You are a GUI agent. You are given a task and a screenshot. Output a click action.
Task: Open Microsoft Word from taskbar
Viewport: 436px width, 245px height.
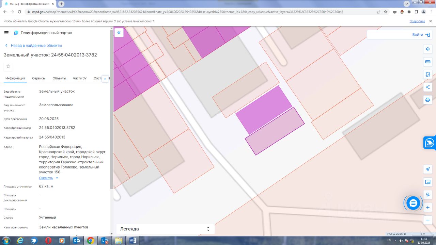[x=132, y=241]
